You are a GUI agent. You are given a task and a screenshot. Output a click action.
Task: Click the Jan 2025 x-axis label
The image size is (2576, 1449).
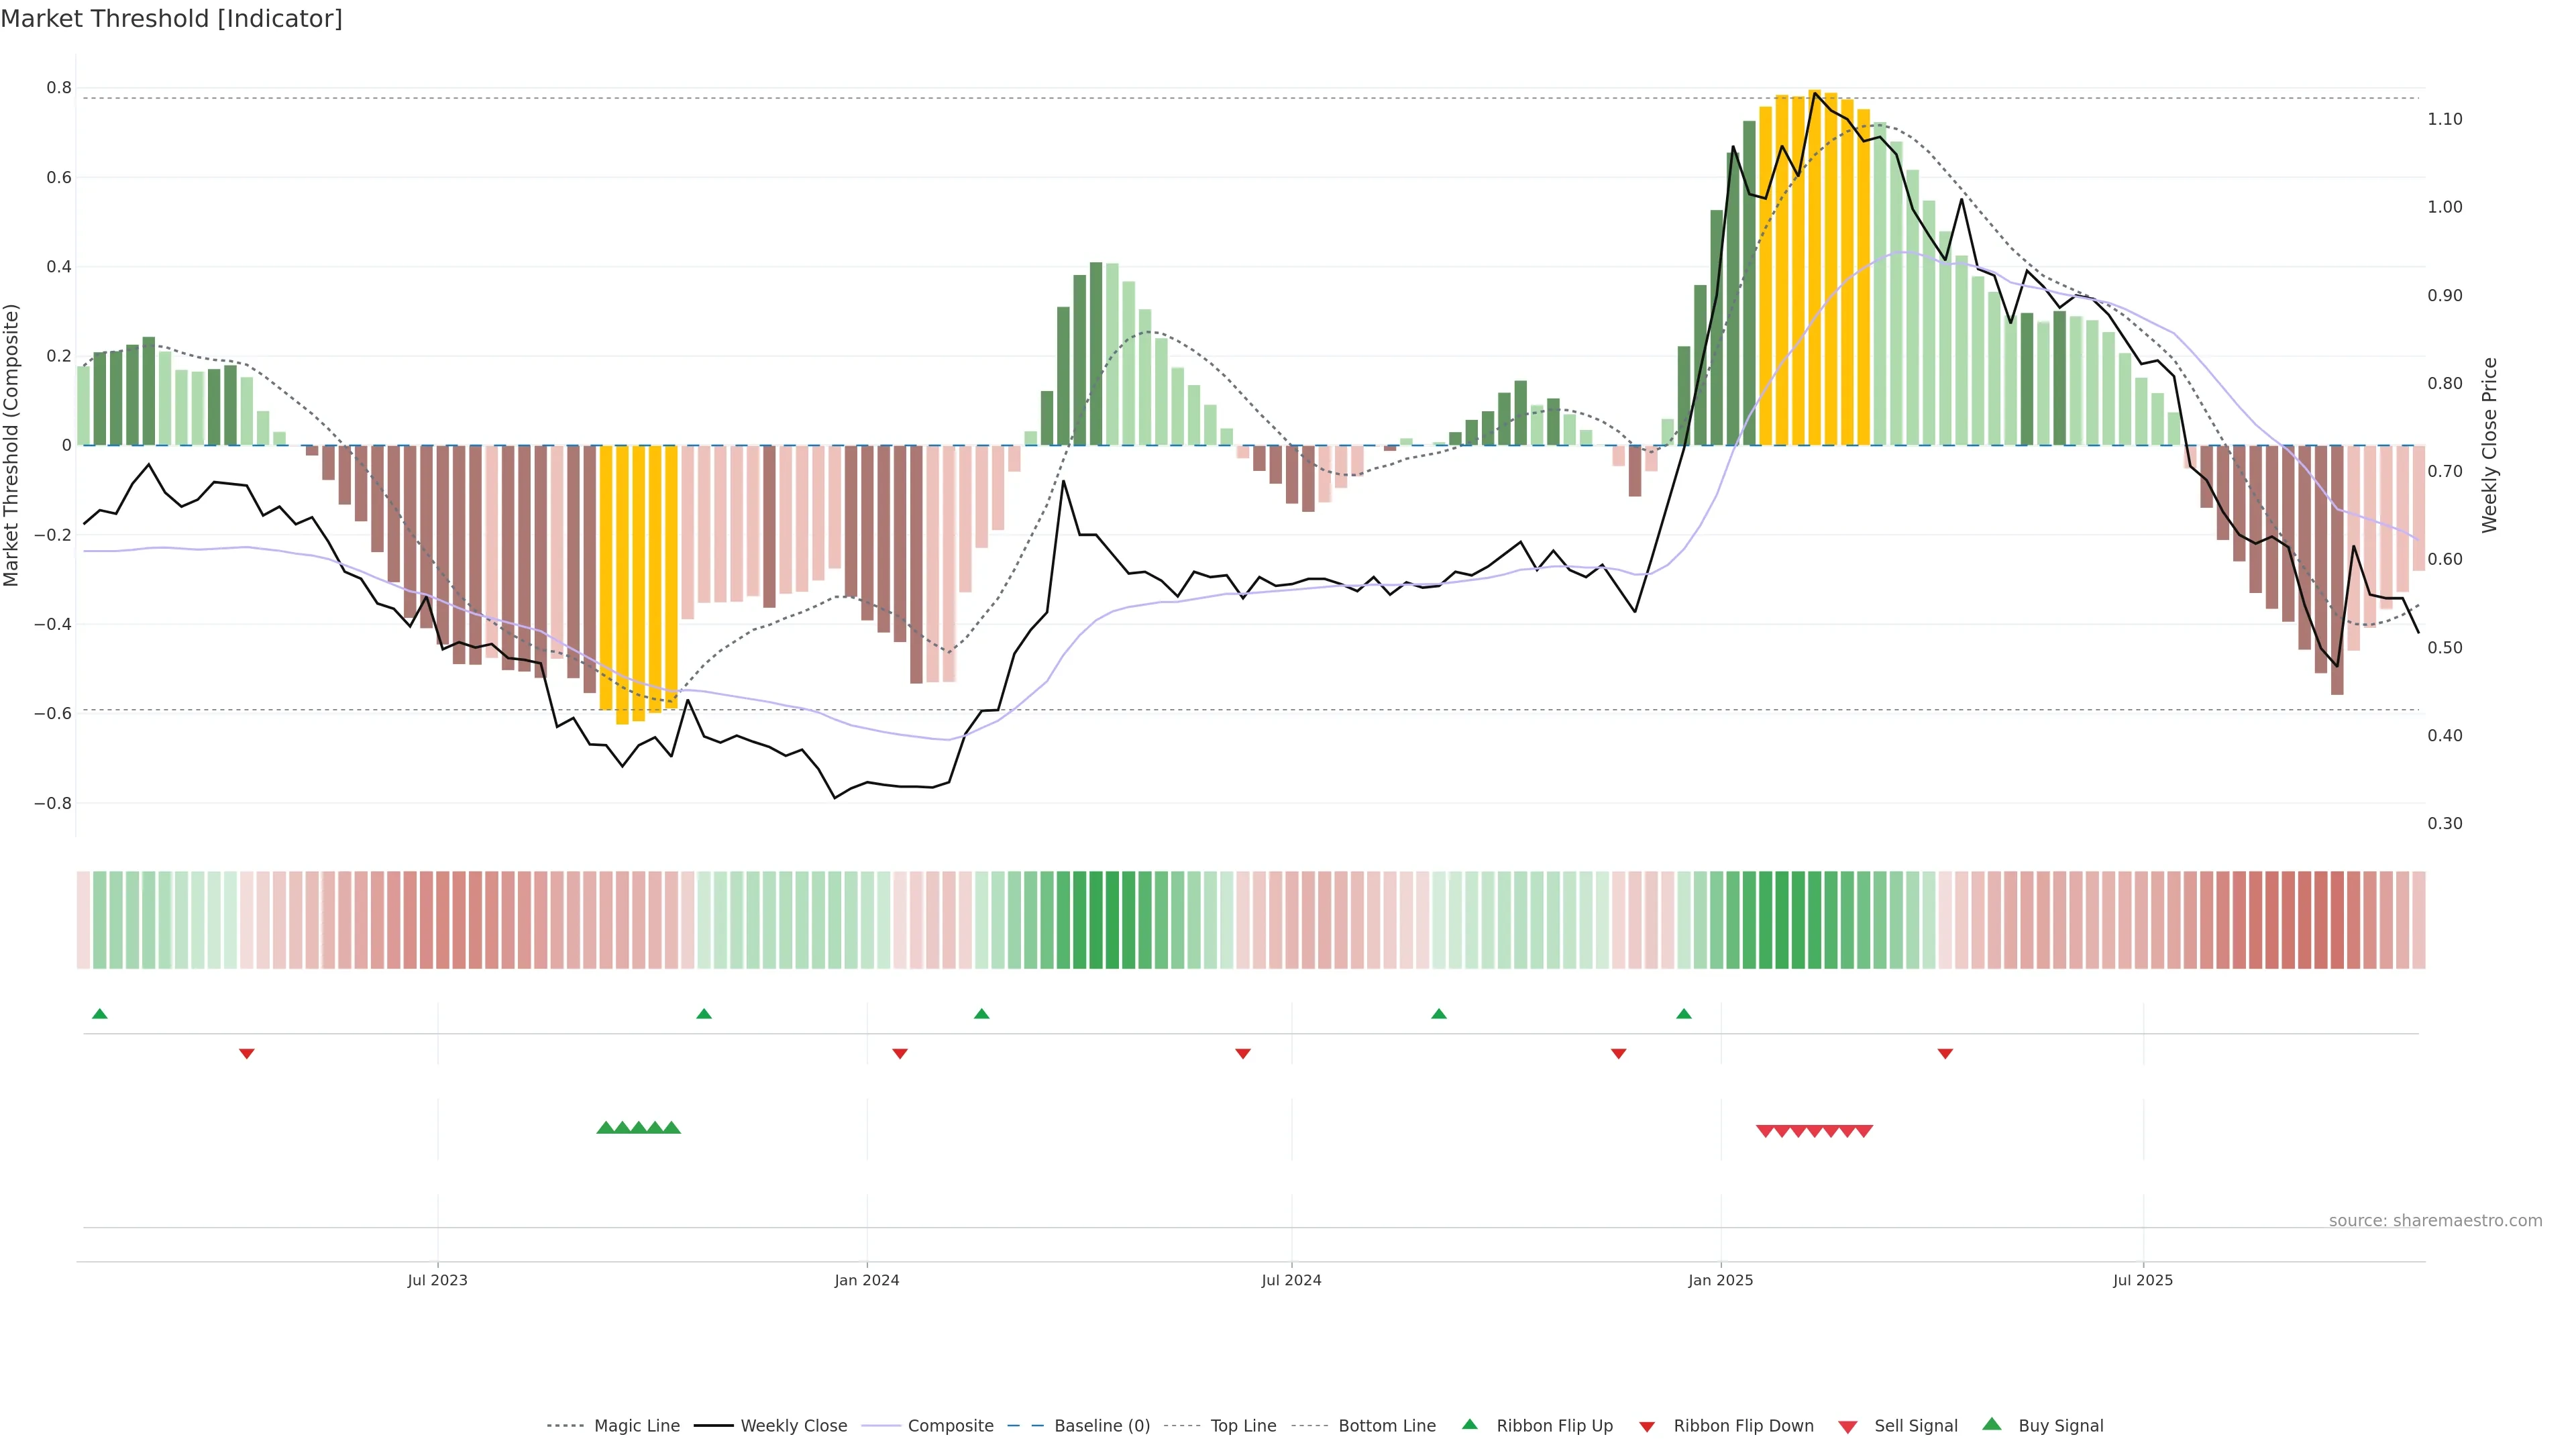tap(1720, 1280)
